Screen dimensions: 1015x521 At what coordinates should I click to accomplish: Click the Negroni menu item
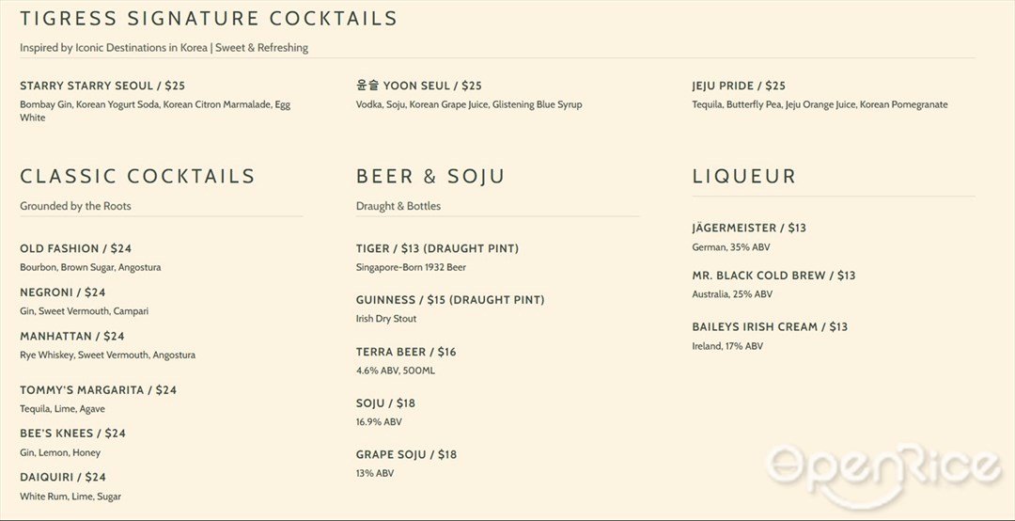(x=63, y=292)
